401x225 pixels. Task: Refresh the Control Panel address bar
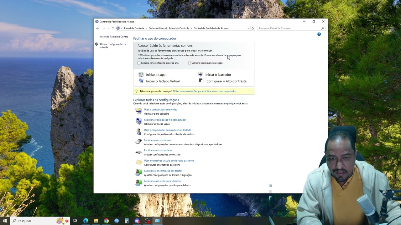(x=253, y=28)
